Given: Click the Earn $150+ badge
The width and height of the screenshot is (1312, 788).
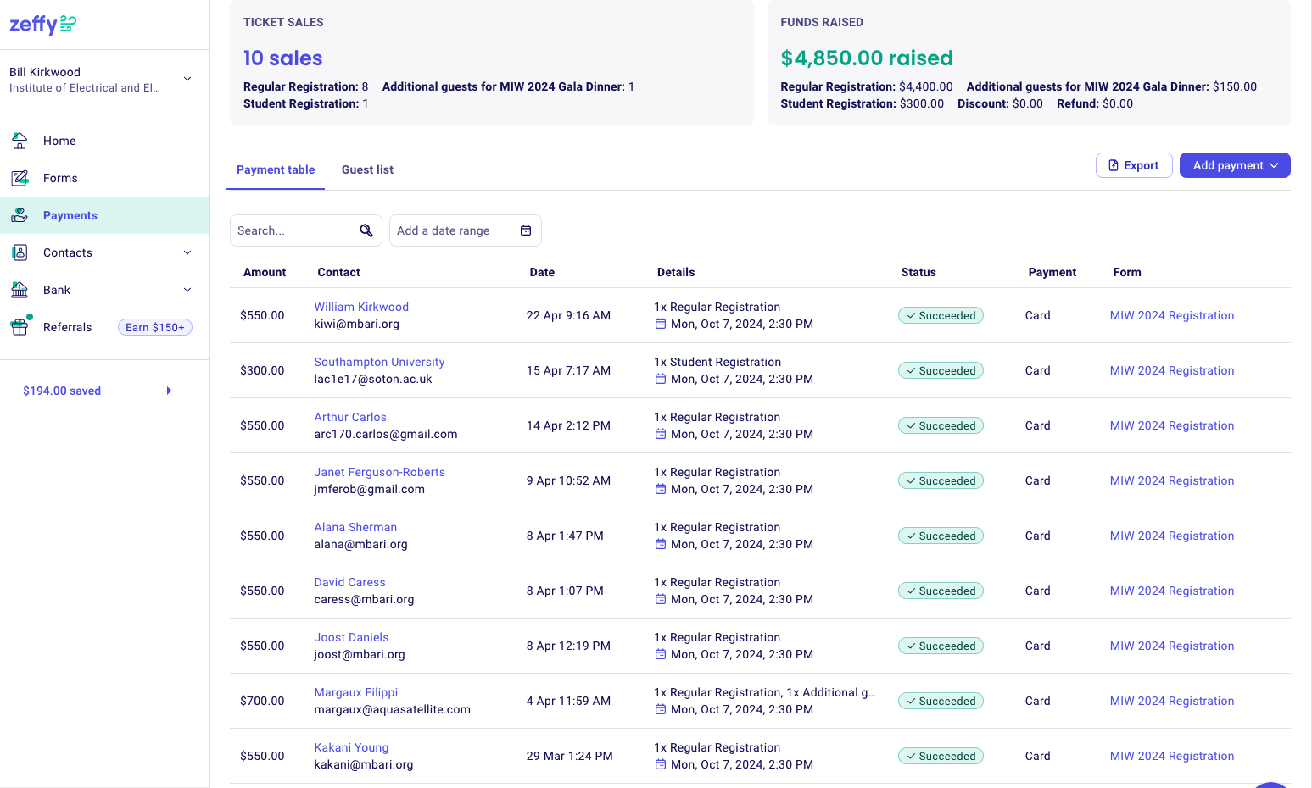Looking at the screenshot, I should click(155, 327).
